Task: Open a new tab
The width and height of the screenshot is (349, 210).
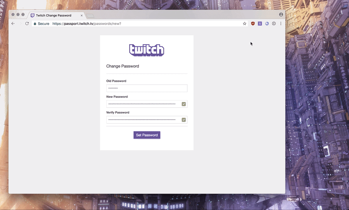Action: 90,16
